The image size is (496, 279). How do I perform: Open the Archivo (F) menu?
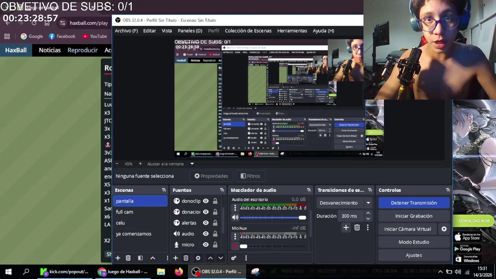pos(126,31)
